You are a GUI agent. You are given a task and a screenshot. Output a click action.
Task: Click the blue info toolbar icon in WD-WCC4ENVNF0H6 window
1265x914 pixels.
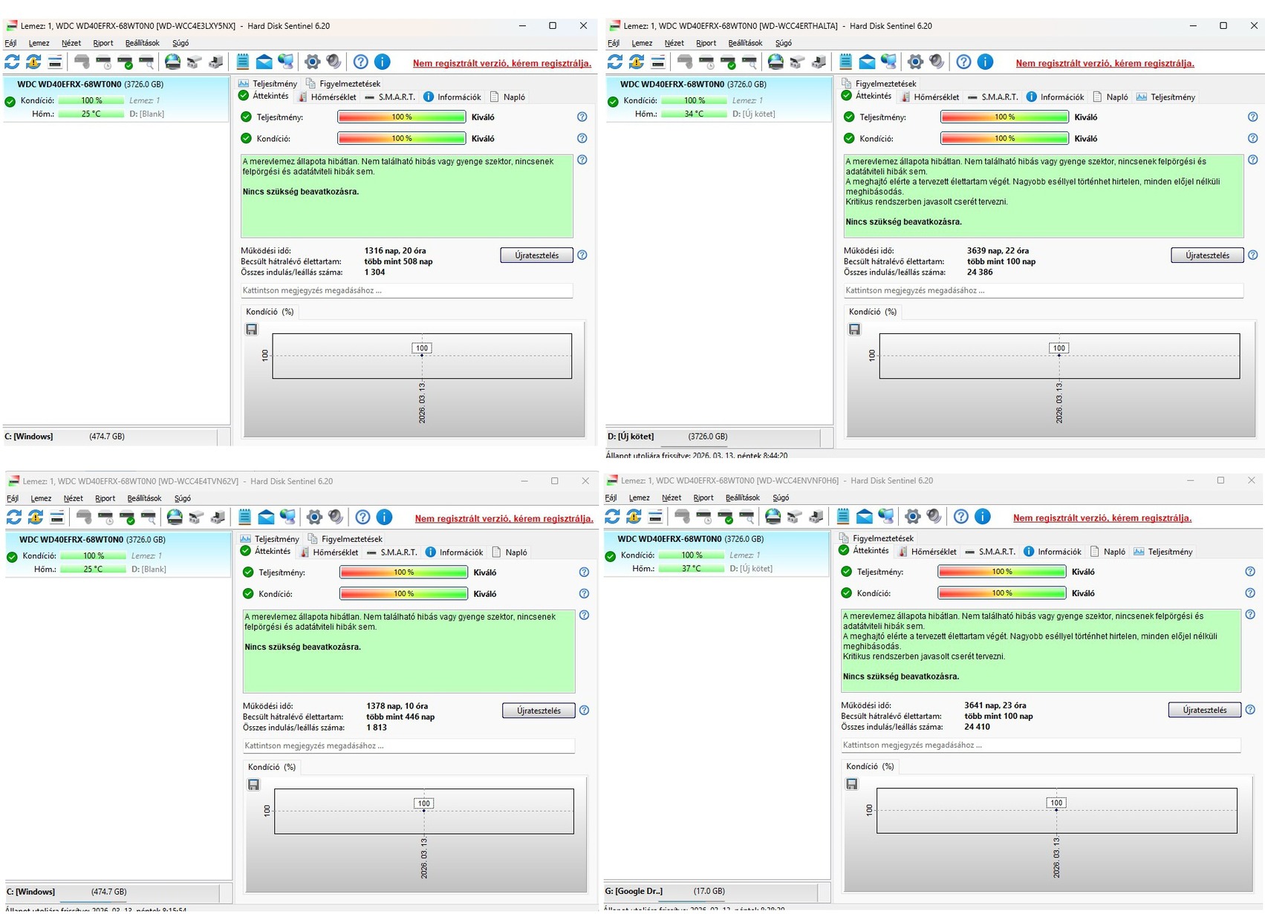coord(982,516)
